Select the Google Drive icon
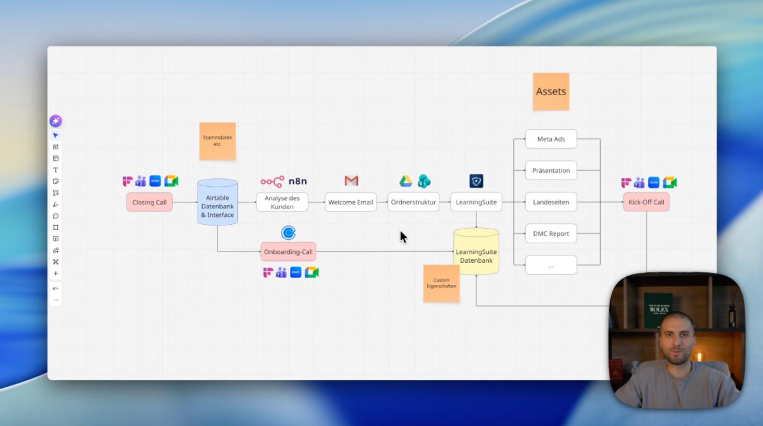The image size is (763, 426). coord(406,182)
